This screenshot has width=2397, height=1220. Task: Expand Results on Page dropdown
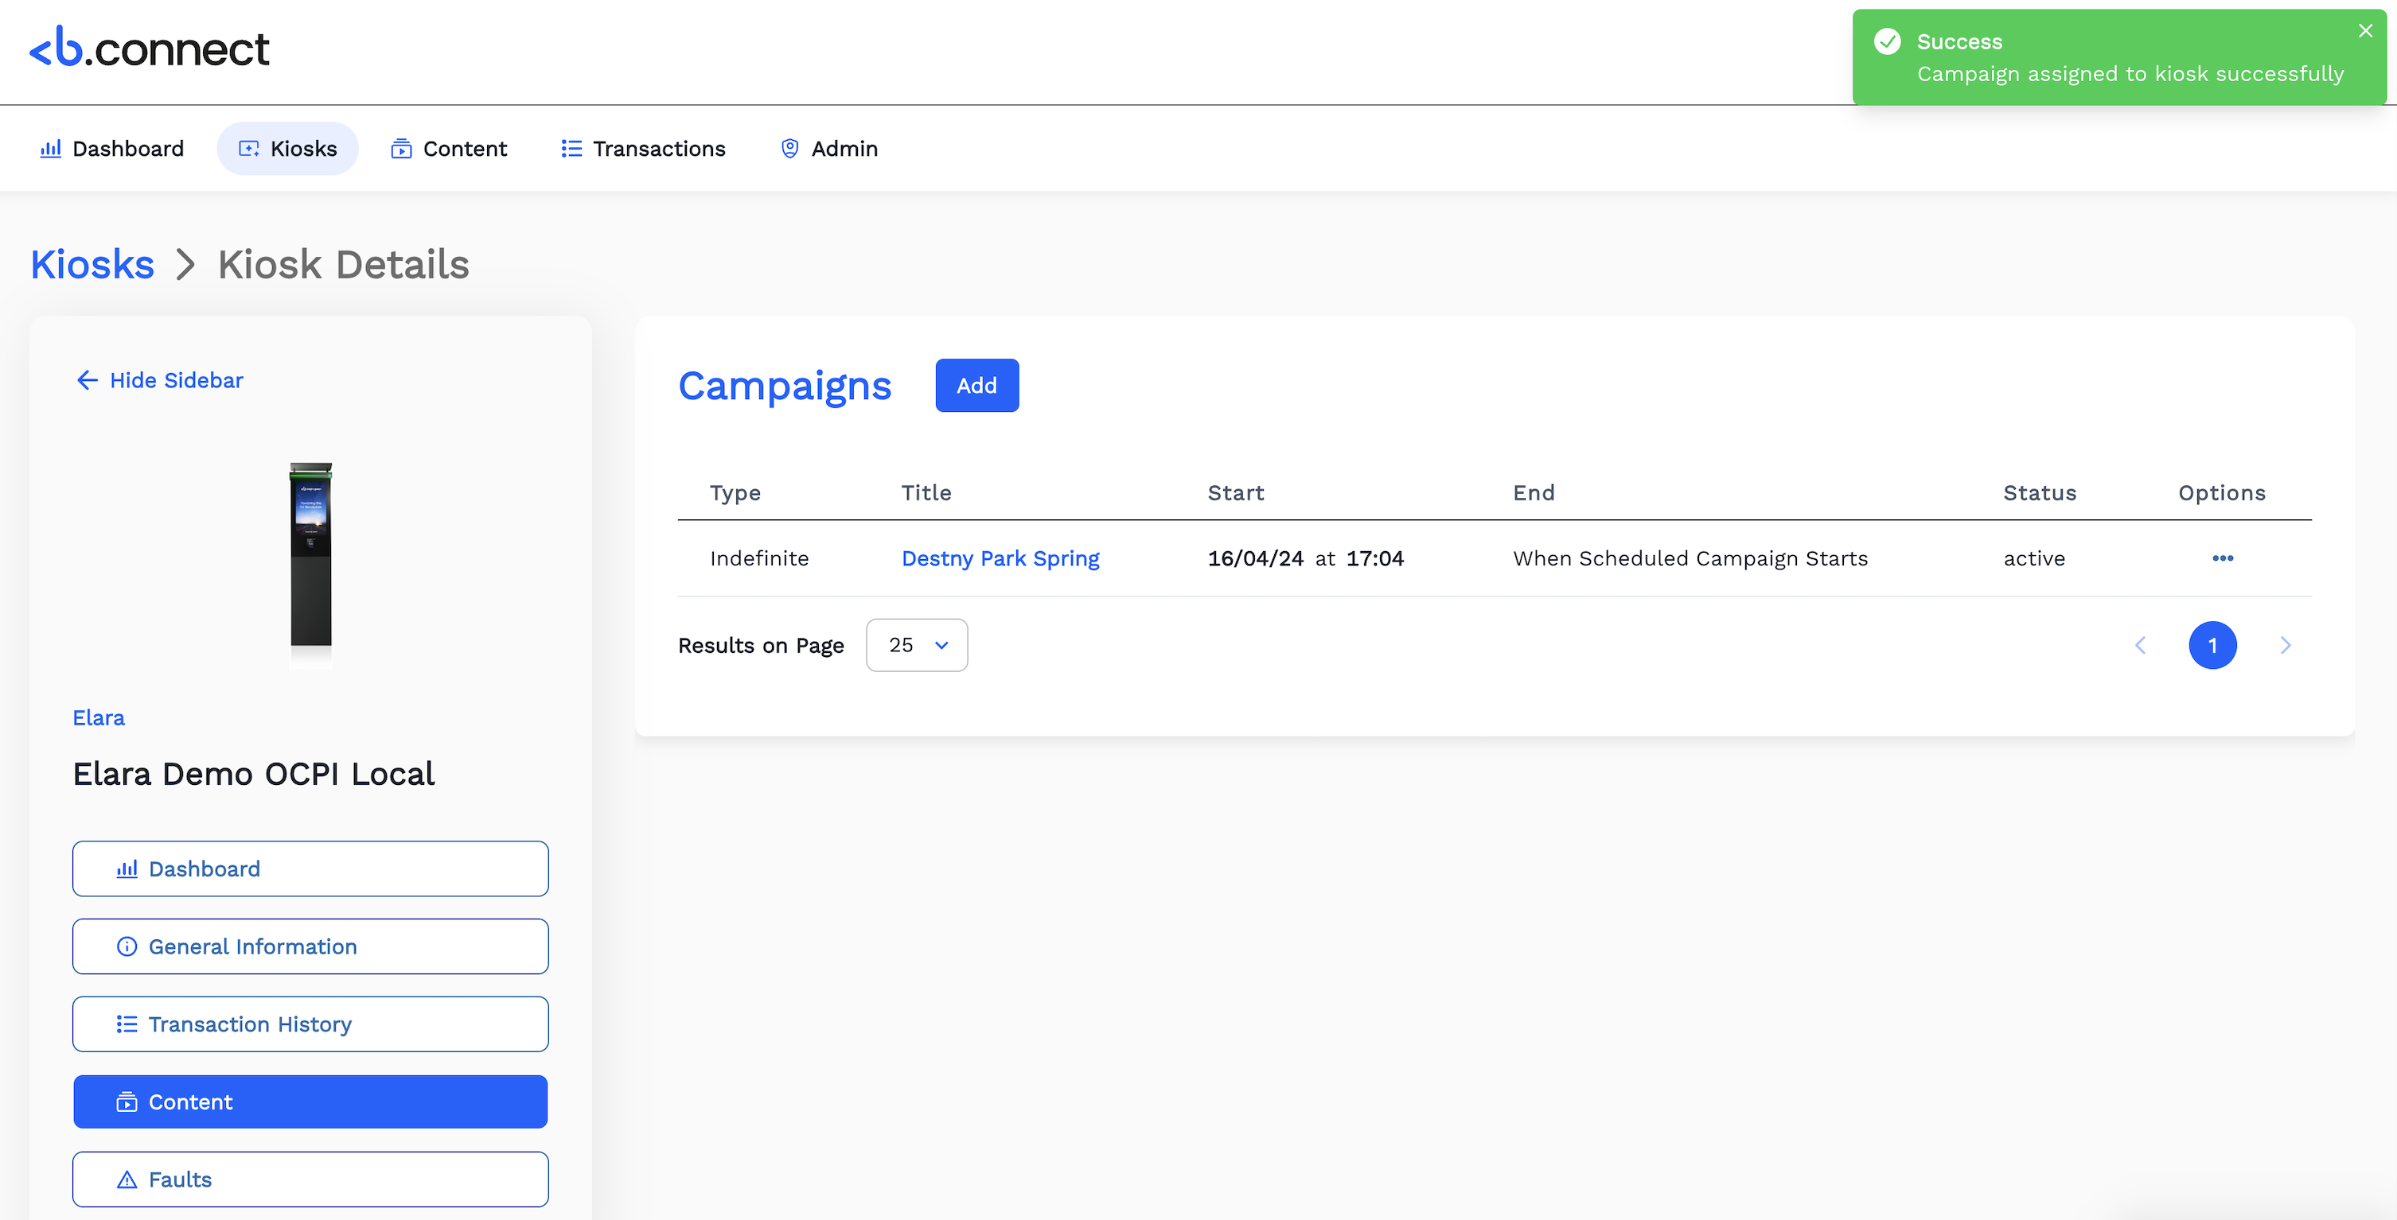(917, 645)
